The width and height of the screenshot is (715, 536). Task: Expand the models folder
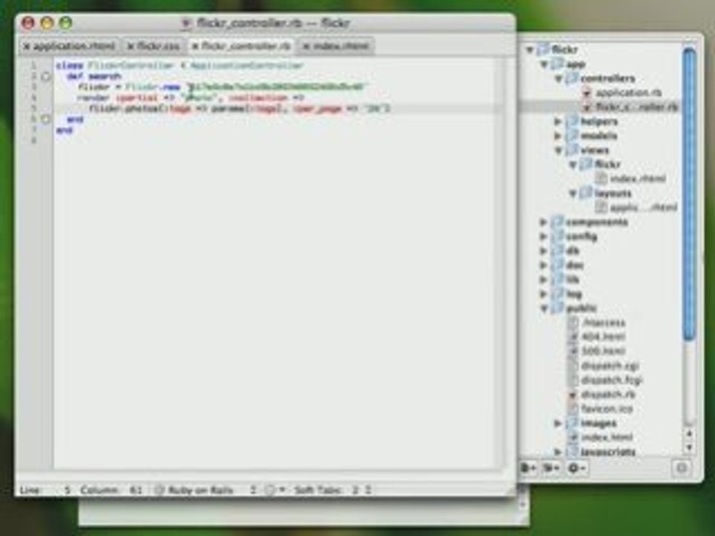(x=558, y=135)
